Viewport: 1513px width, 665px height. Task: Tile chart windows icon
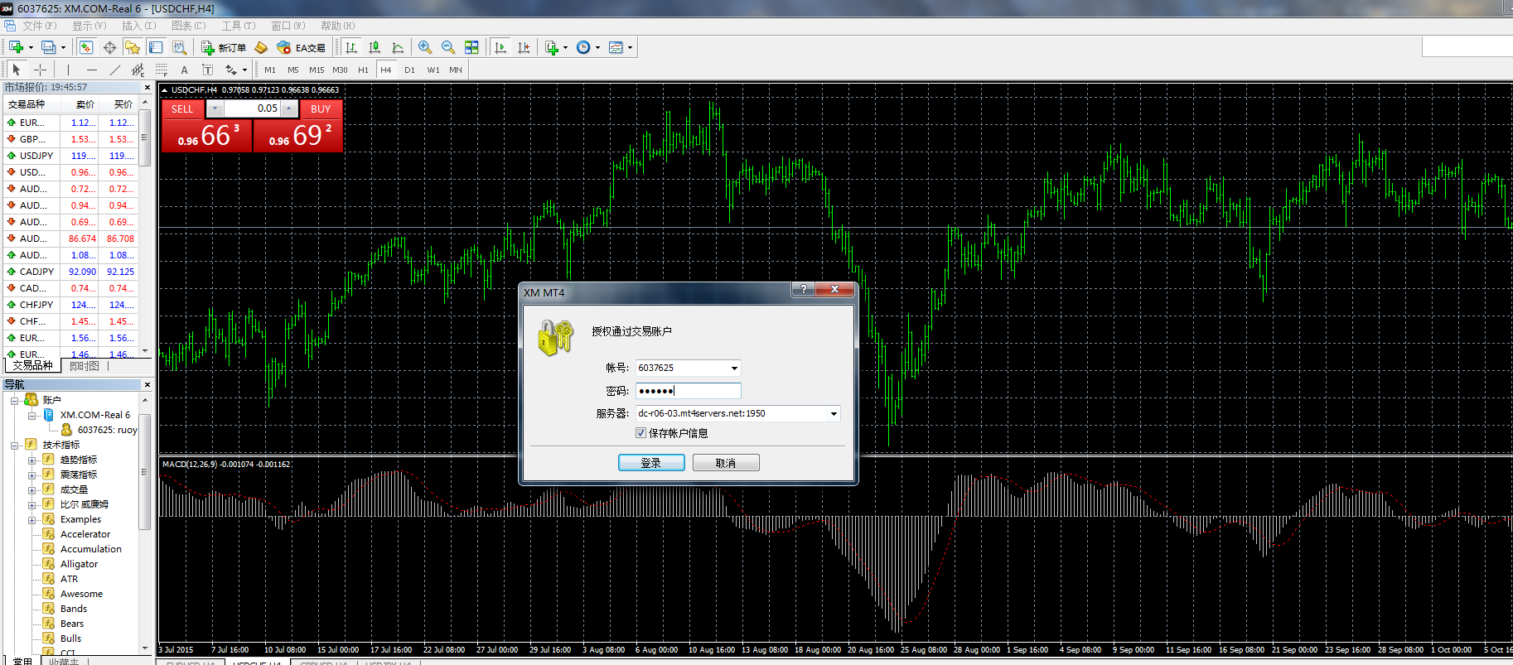[x=471, y=47]
